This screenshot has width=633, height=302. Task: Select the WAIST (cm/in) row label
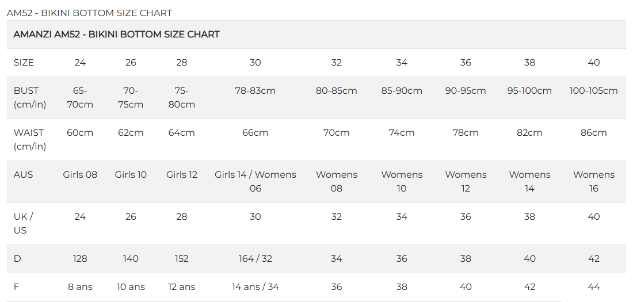point(30,139)
